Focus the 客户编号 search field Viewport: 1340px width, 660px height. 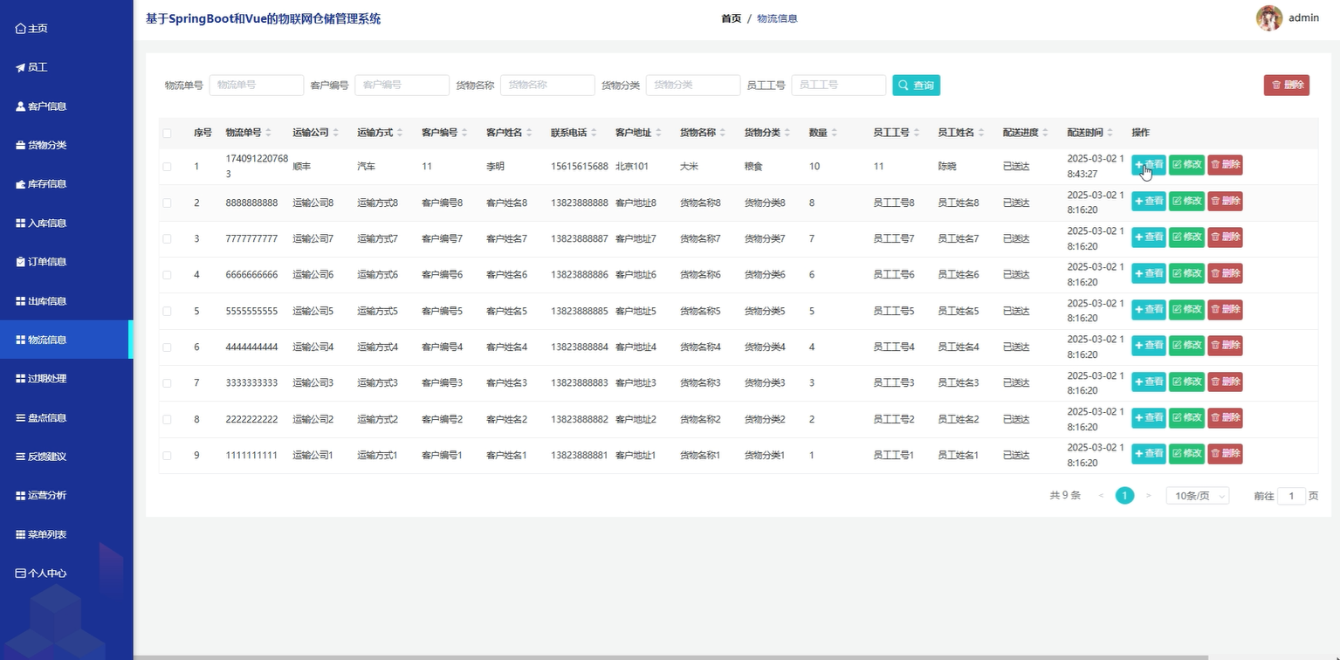(402, 85)
